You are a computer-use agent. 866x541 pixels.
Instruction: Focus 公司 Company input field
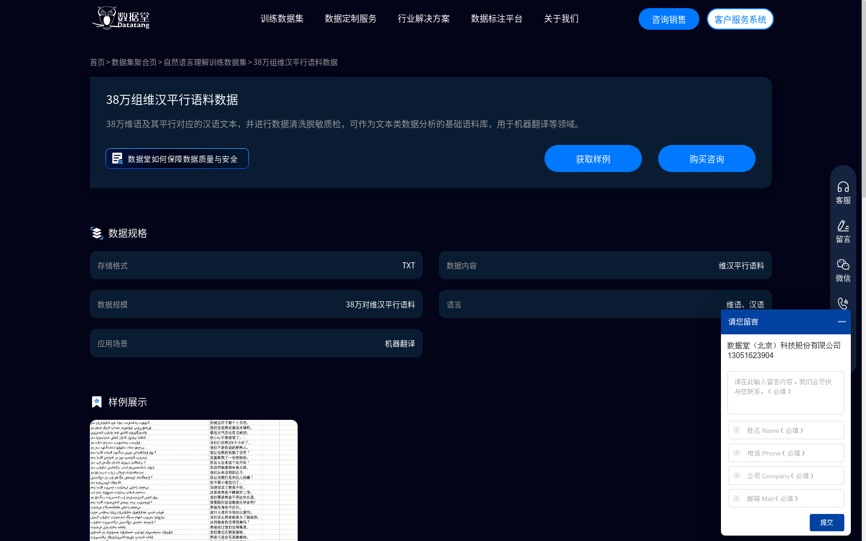786,476
